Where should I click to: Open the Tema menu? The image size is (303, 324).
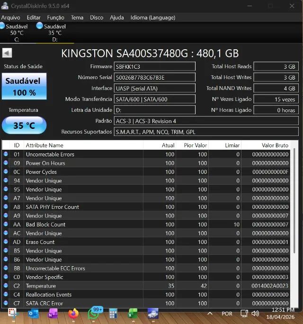(77, 18)
